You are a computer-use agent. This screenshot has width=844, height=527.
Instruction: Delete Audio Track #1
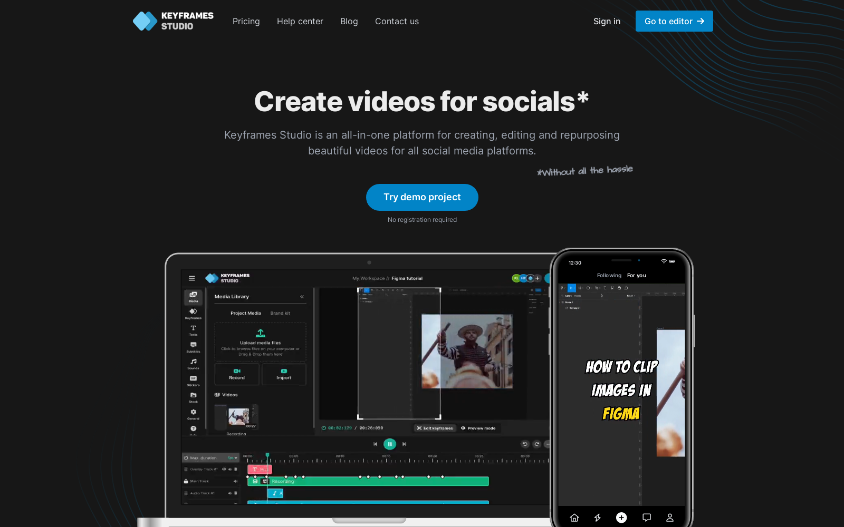point(236,493)
